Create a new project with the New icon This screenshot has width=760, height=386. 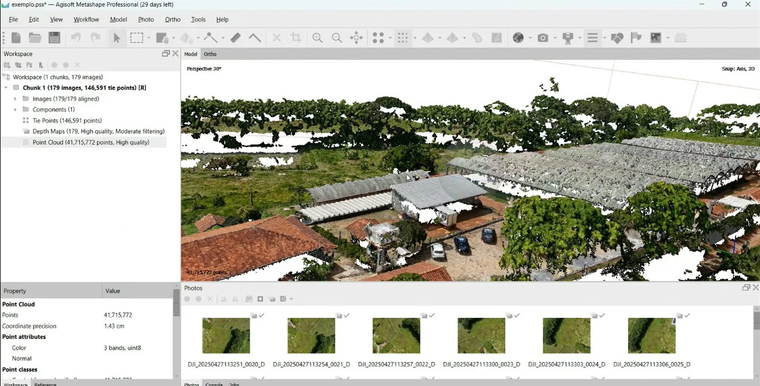[16, 37]
